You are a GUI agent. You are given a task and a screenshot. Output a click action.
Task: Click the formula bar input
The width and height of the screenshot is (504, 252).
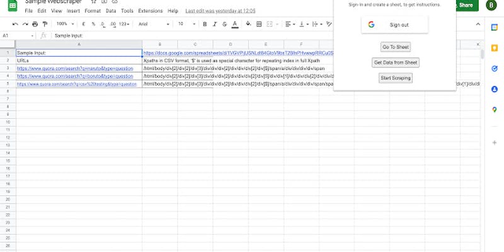(193, 36)
